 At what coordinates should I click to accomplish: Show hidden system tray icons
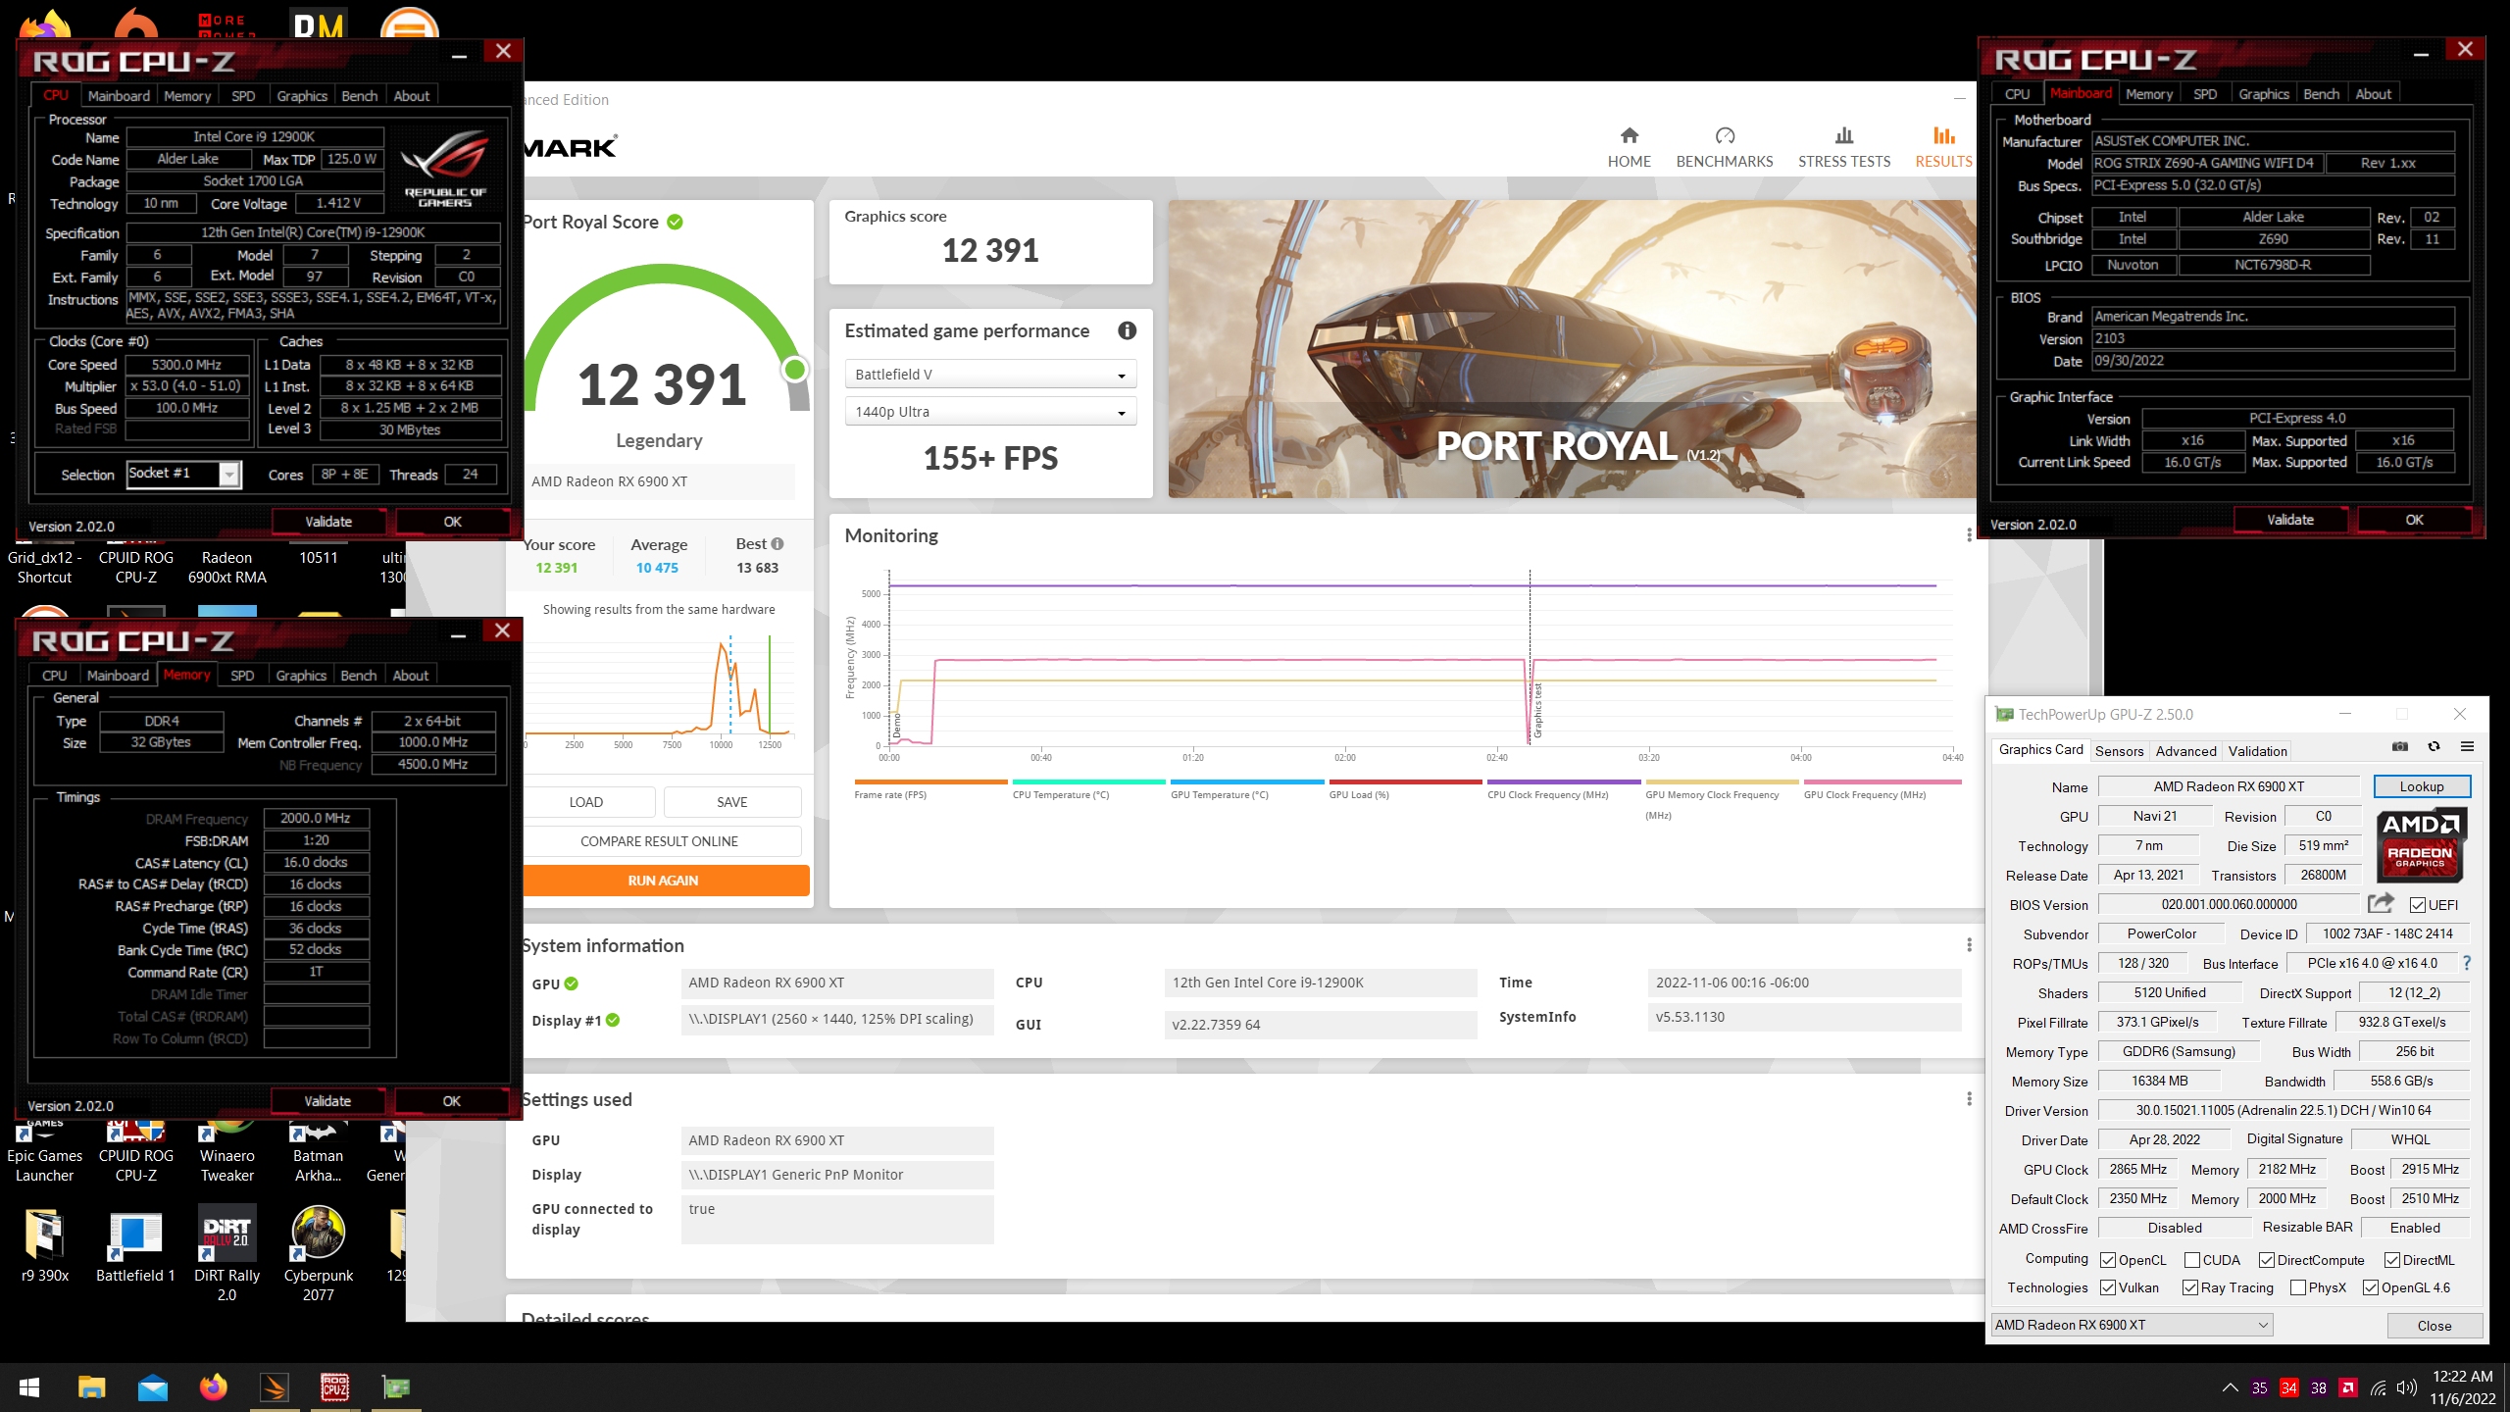2230,1387
